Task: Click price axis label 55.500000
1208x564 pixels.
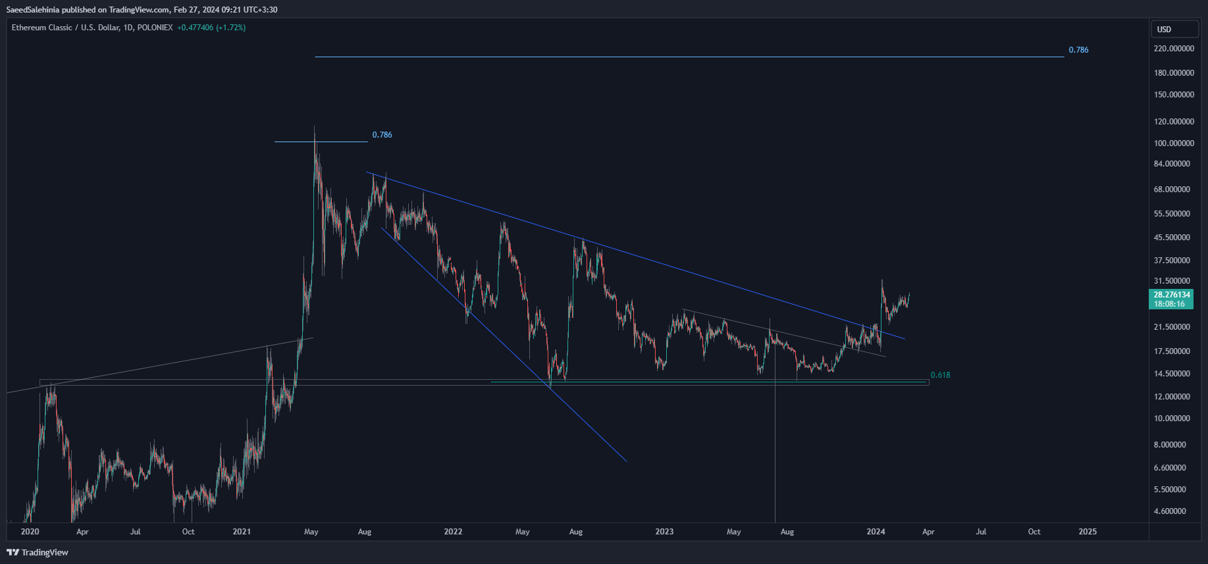Action: pos(1172,214)
